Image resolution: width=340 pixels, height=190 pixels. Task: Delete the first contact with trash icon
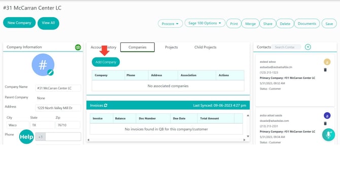point(325,70)
